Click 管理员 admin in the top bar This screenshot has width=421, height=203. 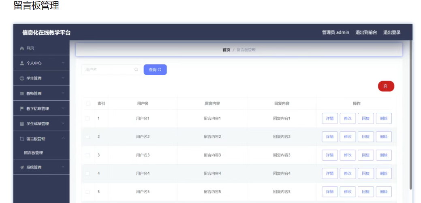pos(336,32)
